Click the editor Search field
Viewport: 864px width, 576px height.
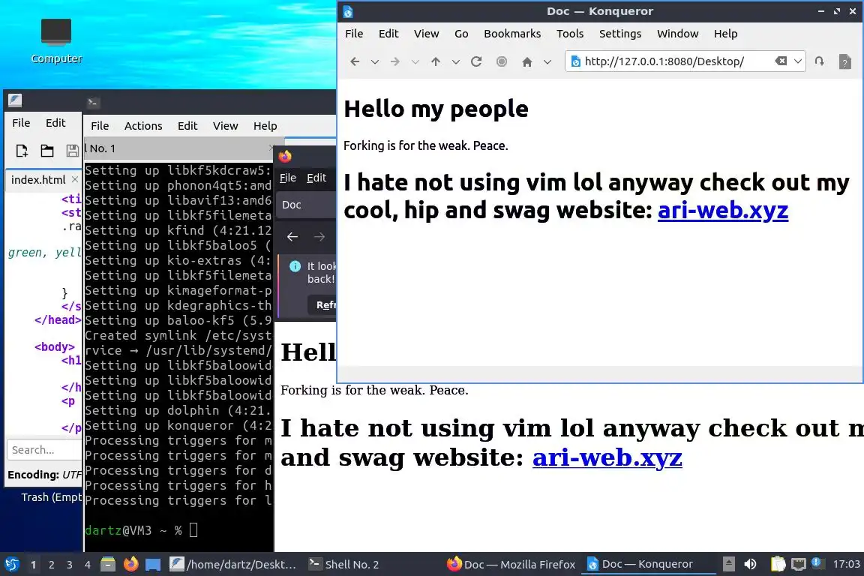tap(44, 450)
